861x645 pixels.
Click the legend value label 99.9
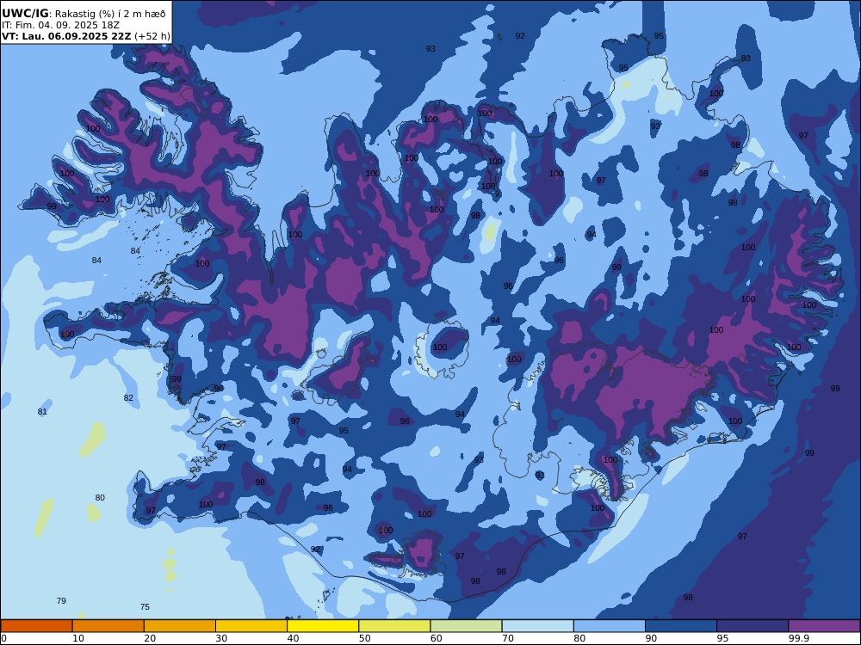(x=798, y=638)
